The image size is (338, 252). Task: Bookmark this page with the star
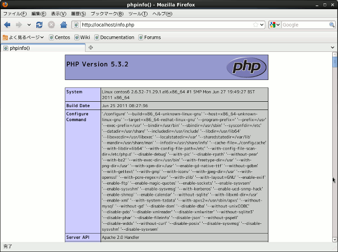[x=255, y=25]
